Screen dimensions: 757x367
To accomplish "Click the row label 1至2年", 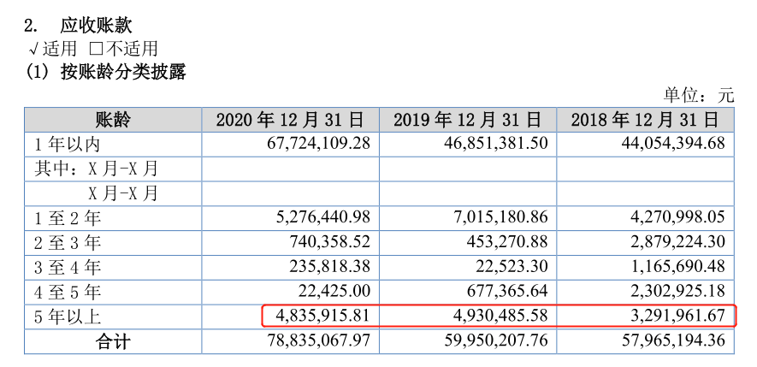I will tap(67, 218).
